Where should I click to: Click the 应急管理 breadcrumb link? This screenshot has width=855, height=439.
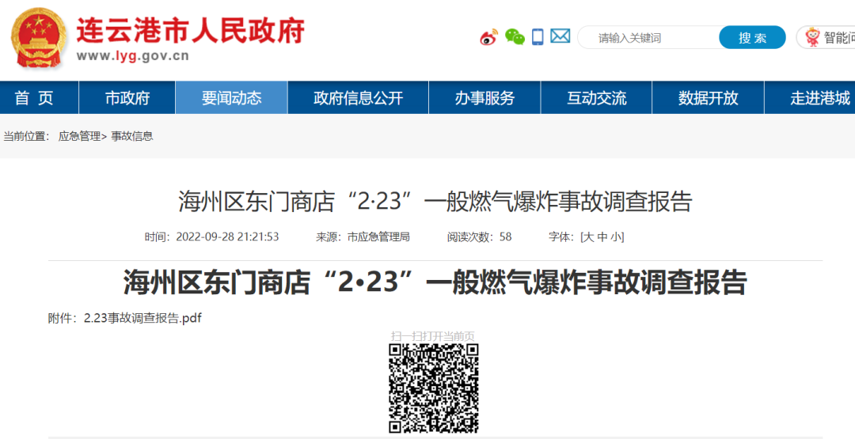click(x=79, y=136)
